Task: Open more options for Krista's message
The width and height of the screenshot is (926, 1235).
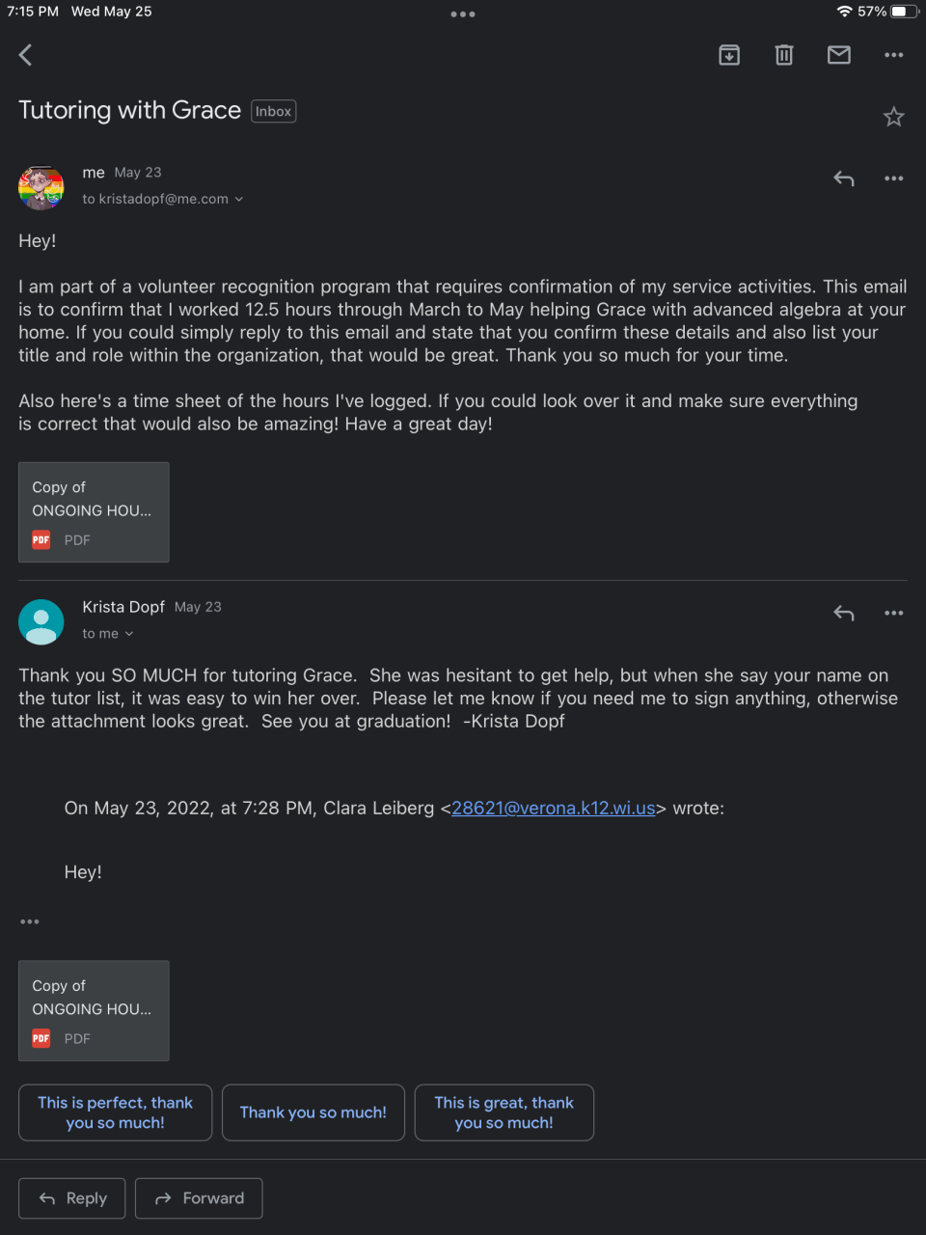Action: 894,613
